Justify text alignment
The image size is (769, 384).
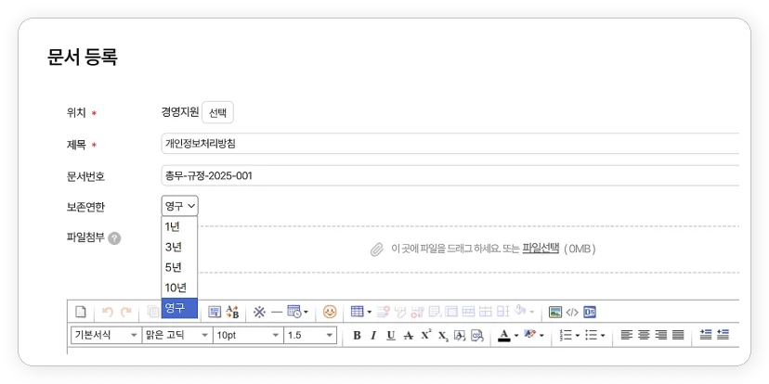tap(678, 336)
